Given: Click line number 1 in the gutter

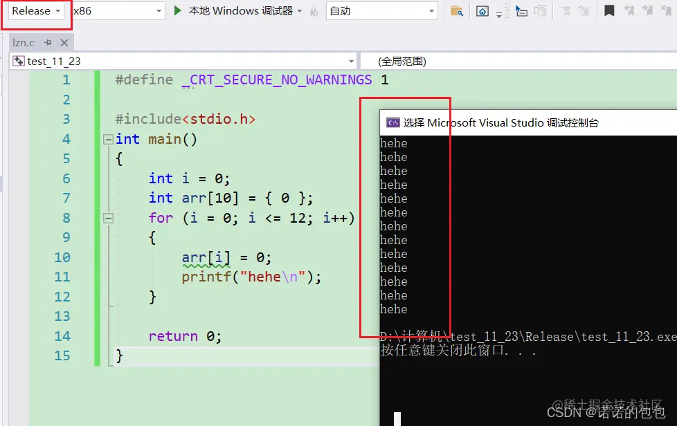Looking at the screenshot, I should click(x=66, y=80).
